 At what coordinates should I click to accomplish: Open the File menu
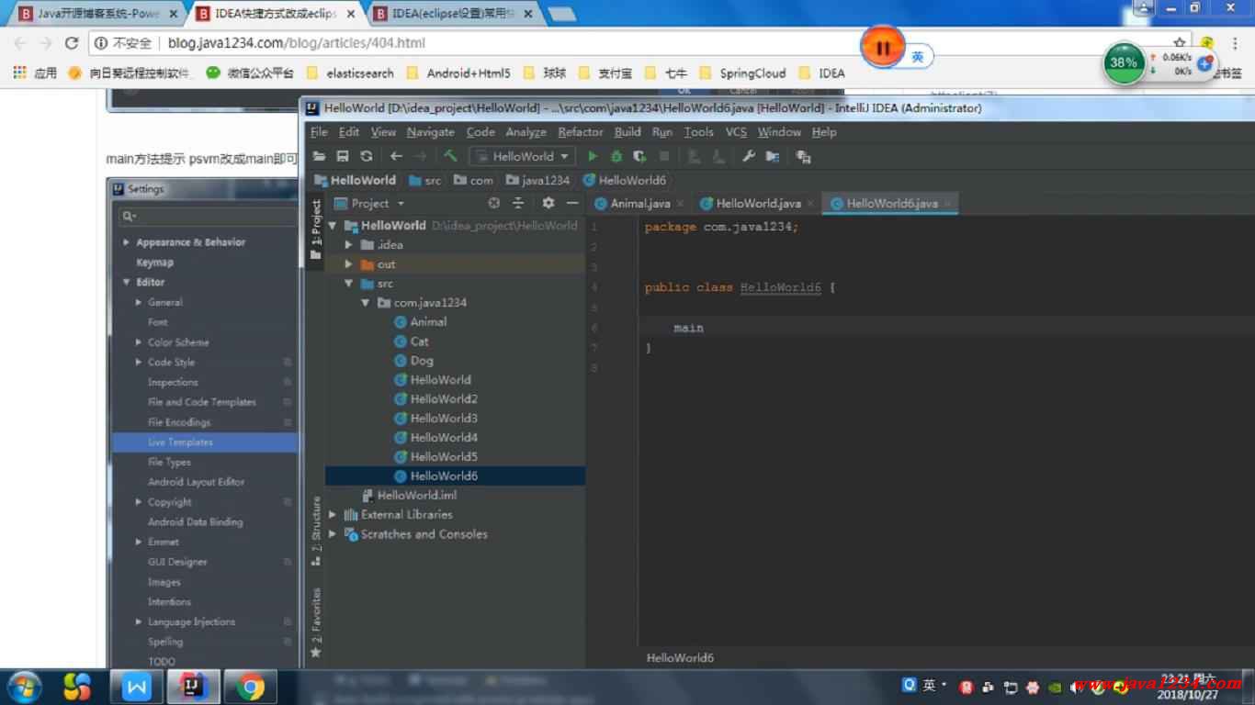tap(319, 132)
